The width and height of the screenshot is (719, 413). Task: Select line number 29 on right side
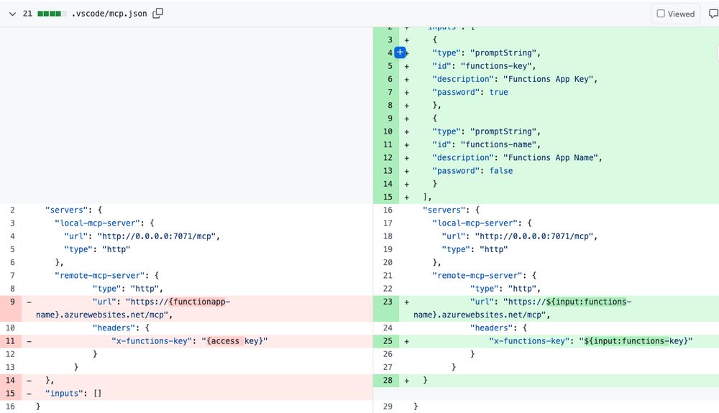[x=388, y=407]
